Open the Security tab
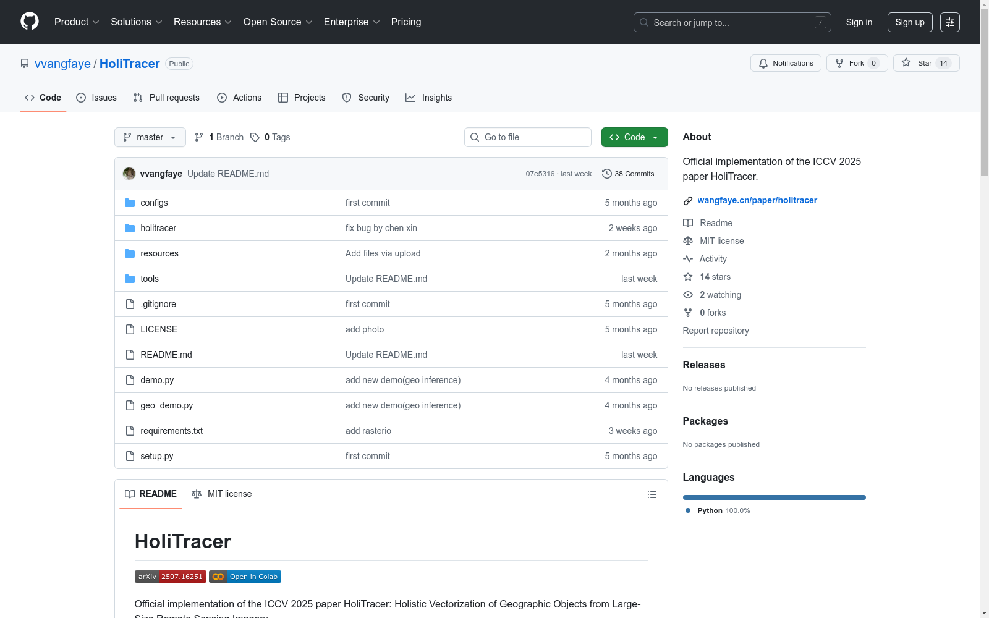Image resolution: width=989 pixels, height=618 pixels. click(366, 98)
